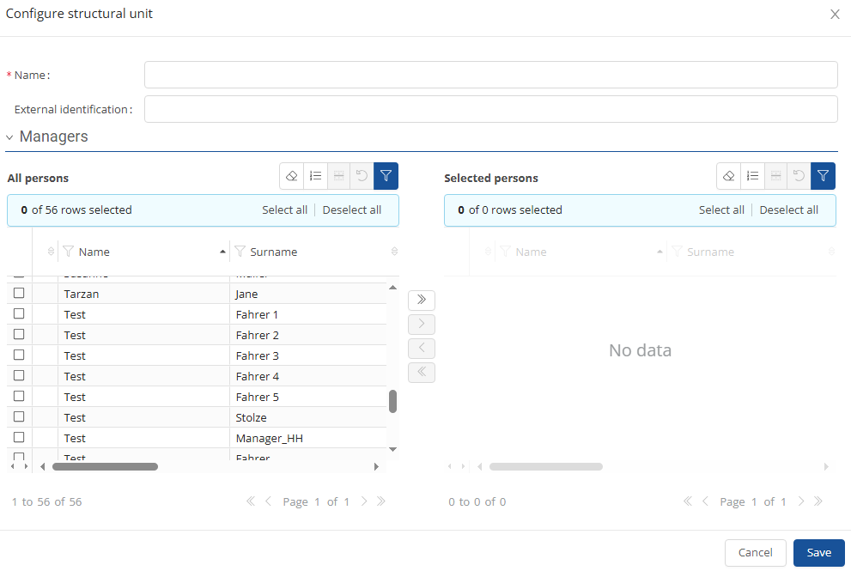Move all persons right with double-chevron button
Viewport: 851px width, 571px height.
click(x=421, y=301)
